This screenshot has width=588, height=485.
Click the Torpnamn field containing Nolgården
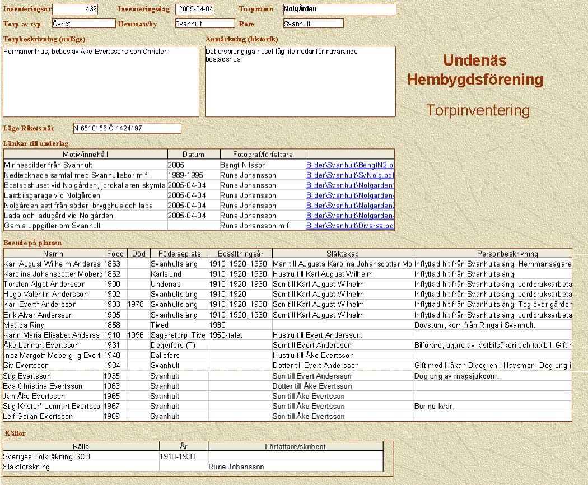point(339,10)
